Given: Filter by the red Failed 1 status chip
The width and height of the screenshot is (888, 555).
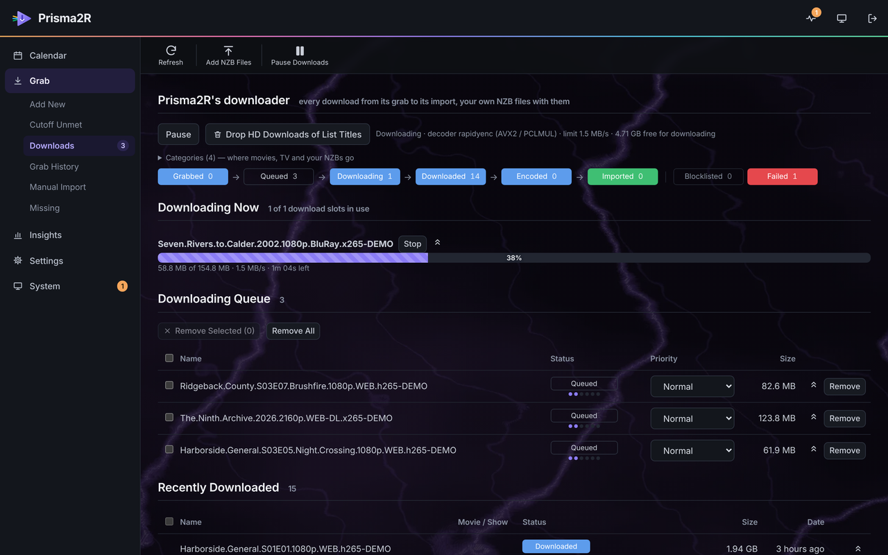Looking at the screenshot, I should point(783,176).
